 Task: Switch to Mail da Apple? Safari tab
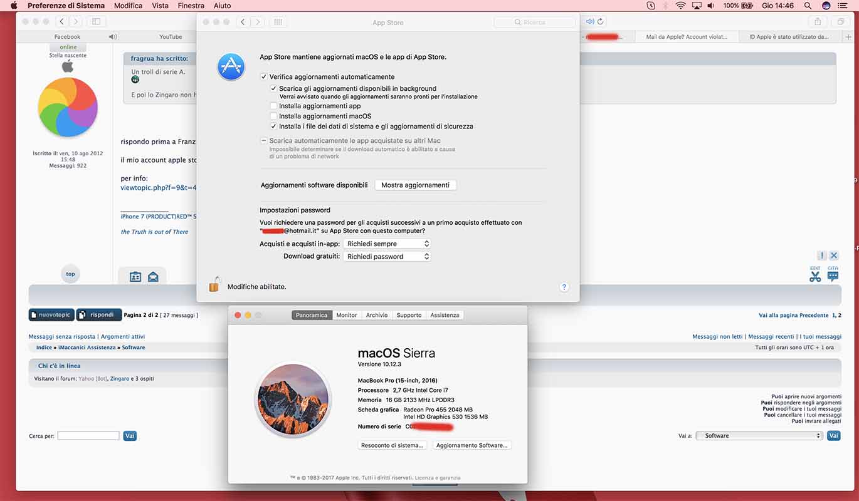click(687, 37)
